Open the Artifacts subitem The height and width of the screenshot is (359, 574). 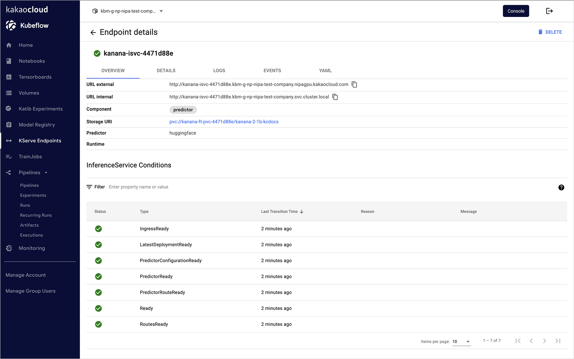[x=29, y=225]
